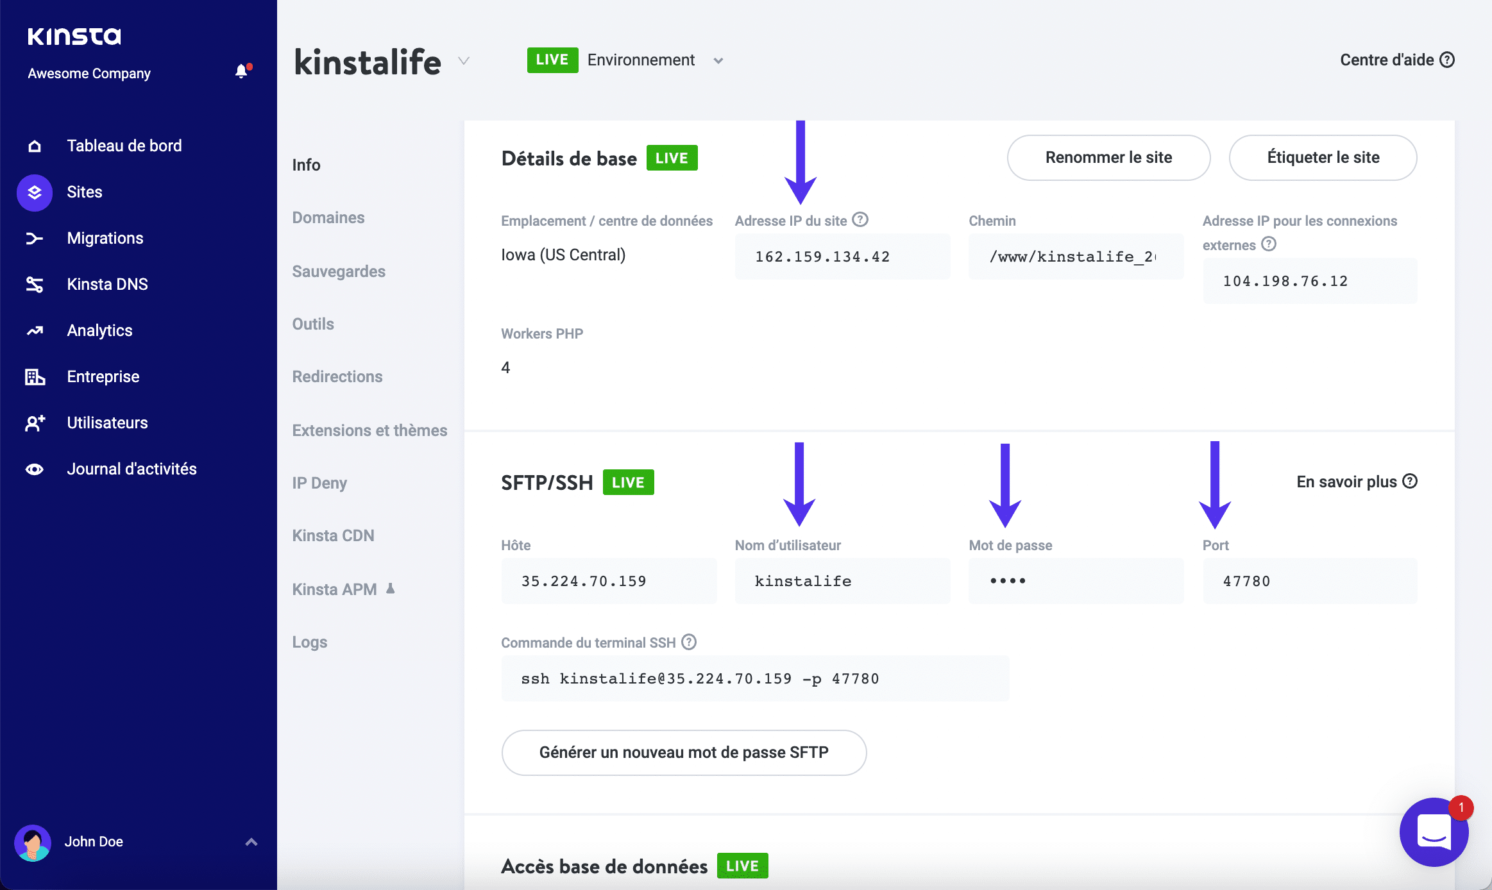Select the Sites icon in the sidebar
The height and width of the screenshot is (890, 1492).
coord(34,192)
